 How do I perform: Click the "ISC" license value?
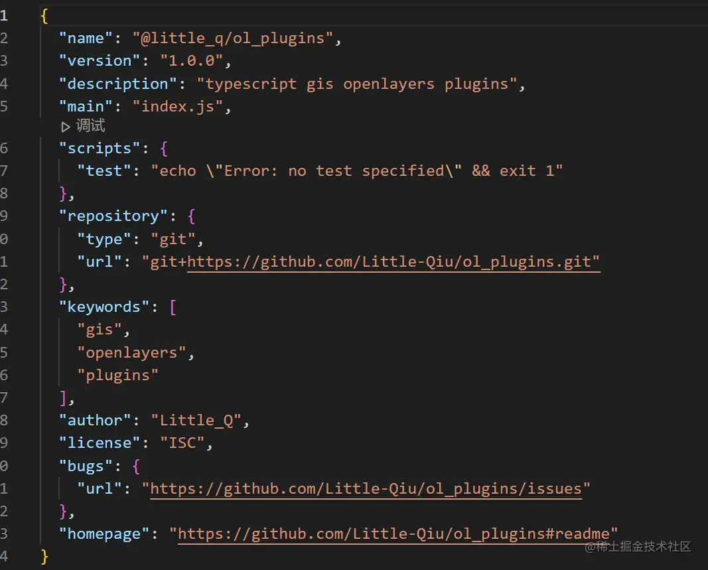coord(182,443)
